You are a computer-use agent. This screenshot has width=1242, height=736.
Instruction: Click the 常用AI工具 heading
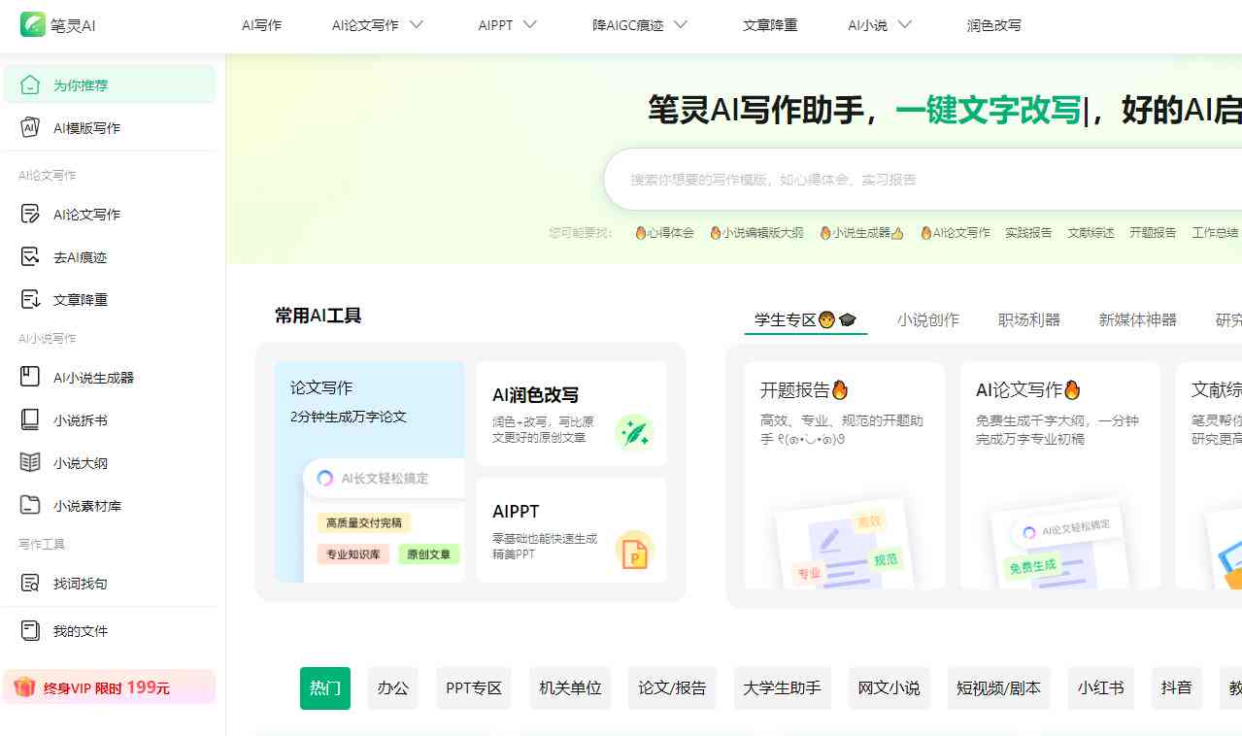point(319,316)
